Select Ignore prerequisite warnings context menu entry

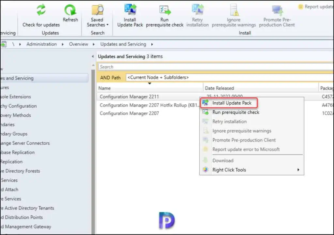242,131
